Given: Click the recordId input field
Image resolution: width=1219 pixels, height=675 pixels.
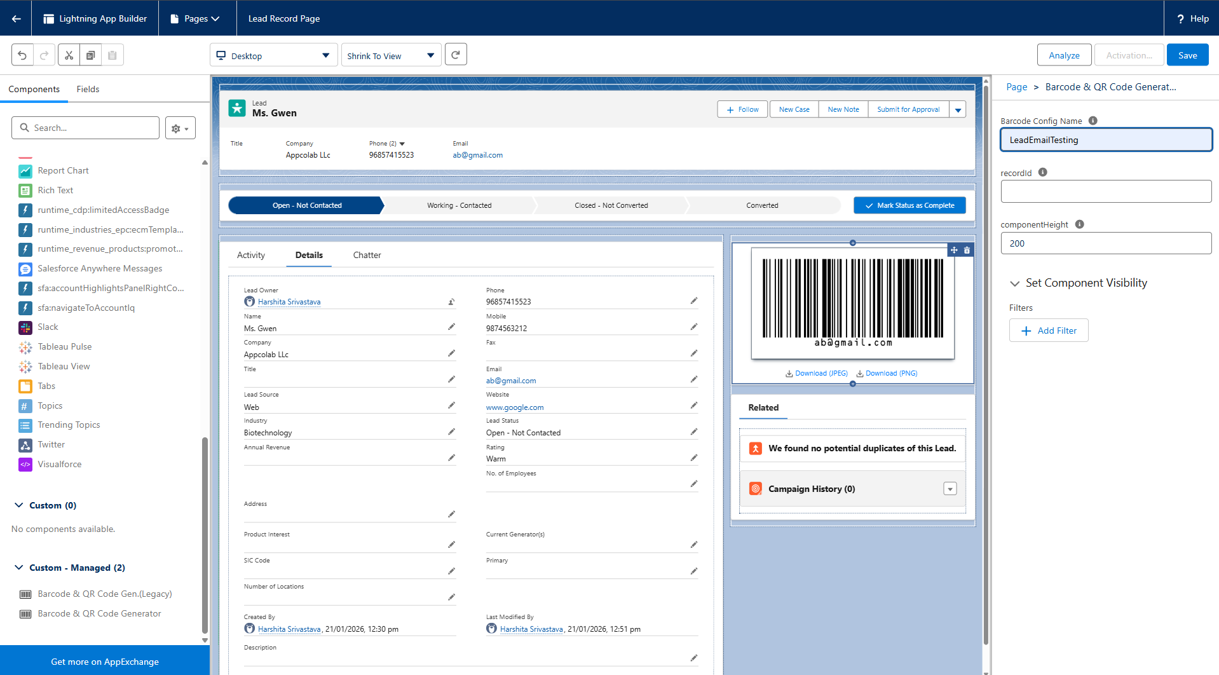Looking at the screenshot, I should coord(1105,191).
